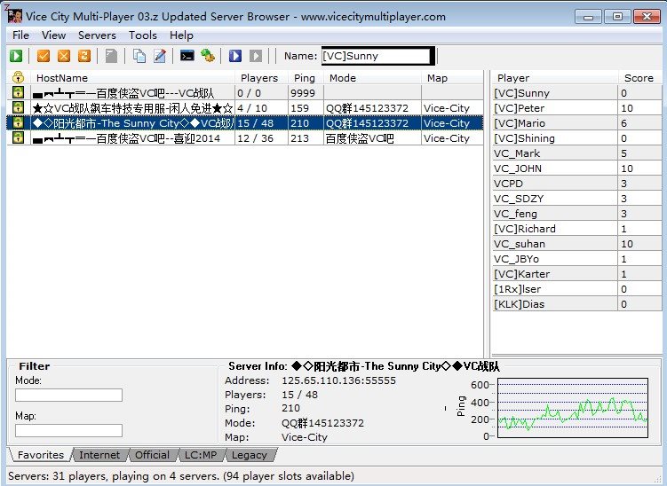Screen dimensions: 667x486
Task: Click the gray play icon
Action: pos(256,56)
